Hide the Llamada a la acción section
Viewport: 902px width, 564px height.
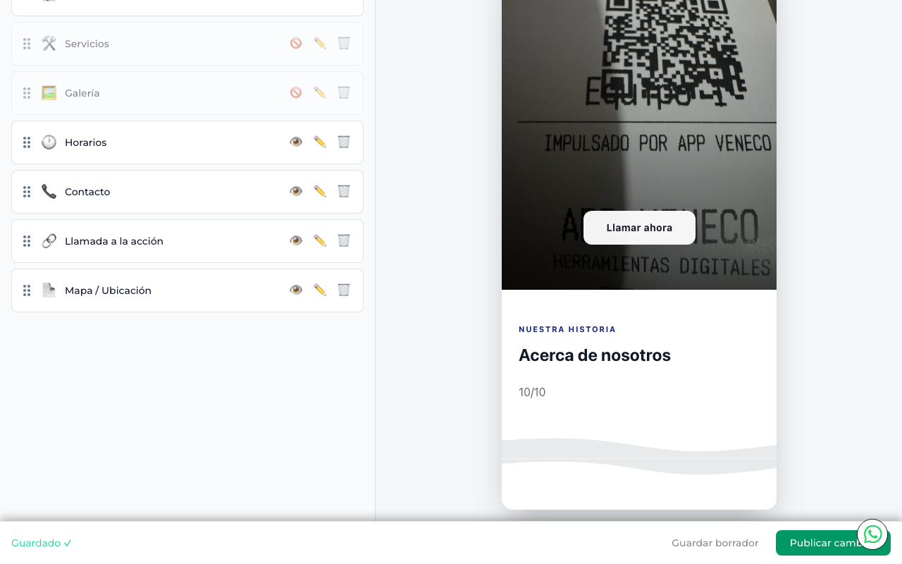296,240
